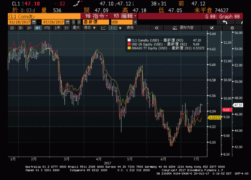
Task: Click the 56.00 right axis label
Action: click(238, 33)
